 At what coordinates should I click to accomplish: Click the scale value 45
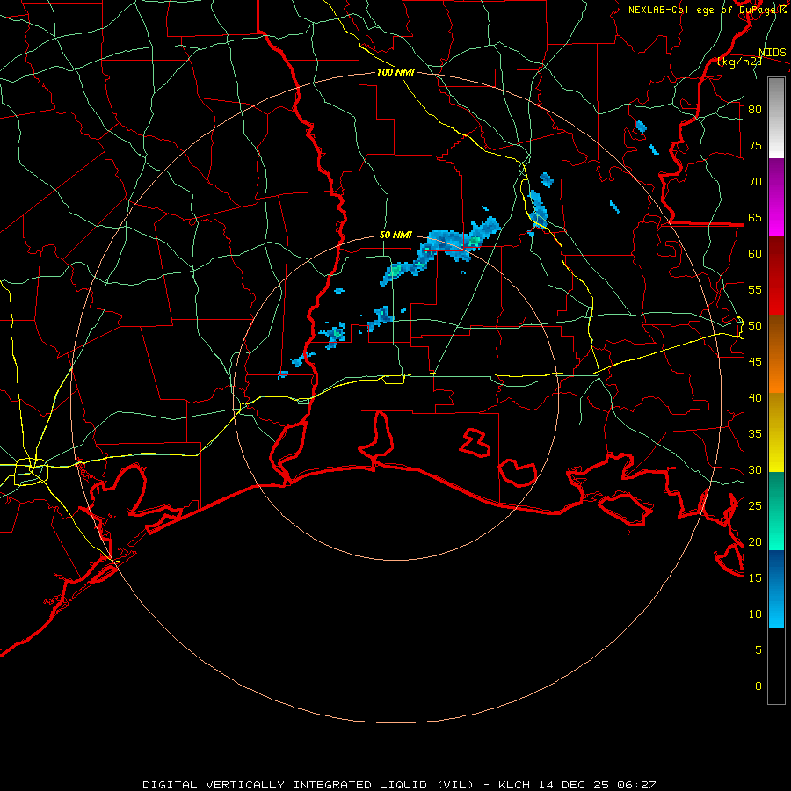tap(755, 362)
